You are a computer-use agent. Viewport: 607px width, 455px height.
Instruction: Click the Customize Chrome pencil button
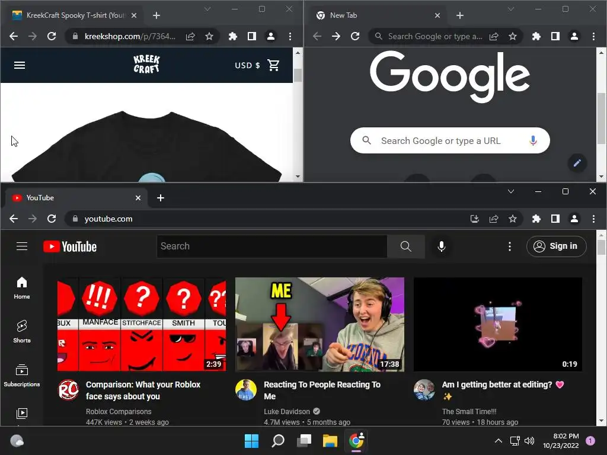pos(577,163)
